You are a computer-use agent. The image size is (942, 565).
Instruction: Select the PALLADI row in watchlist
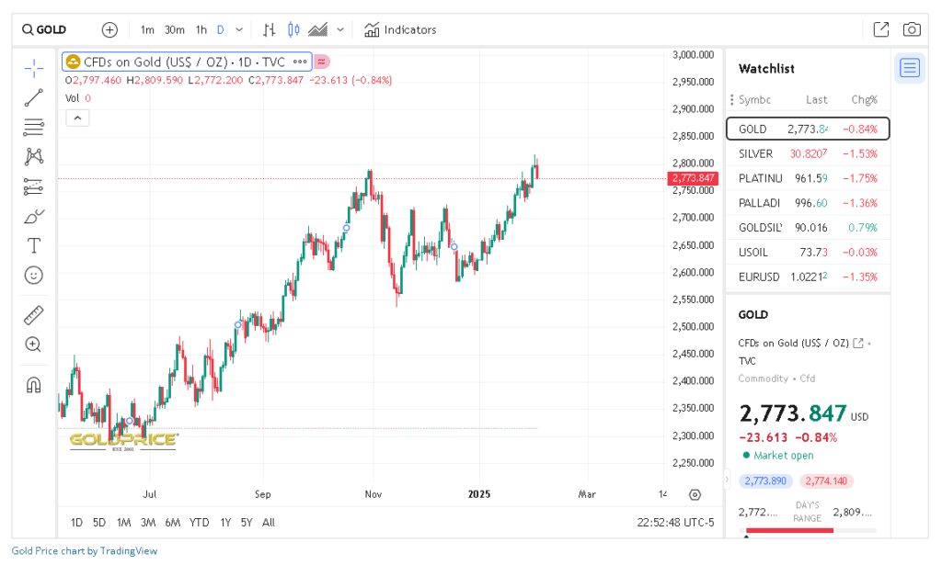pos(808,203)
